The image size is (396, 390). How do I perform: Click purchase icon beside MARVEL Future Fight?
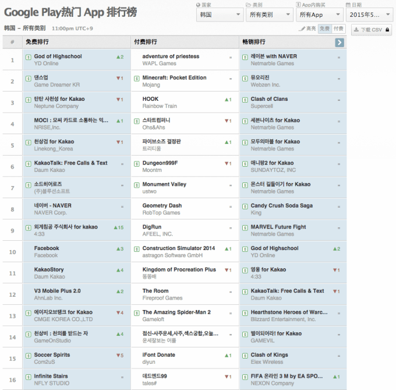click(x=245, y=228)
